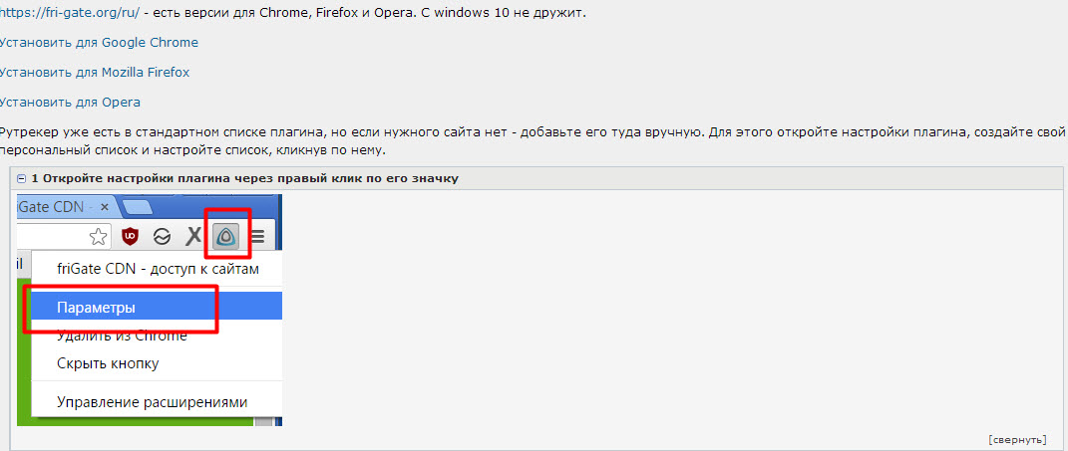This screenshot has height=451, width=1068.
Task: Collapse spoiler with the minus icon
Action: (22, 178)
